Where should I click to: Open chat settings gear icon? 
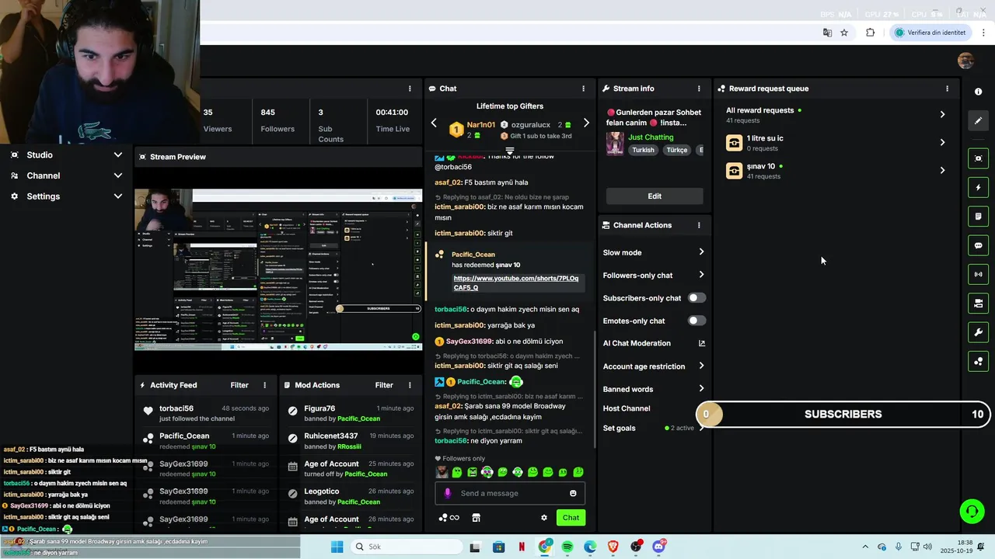coord(544,518)
